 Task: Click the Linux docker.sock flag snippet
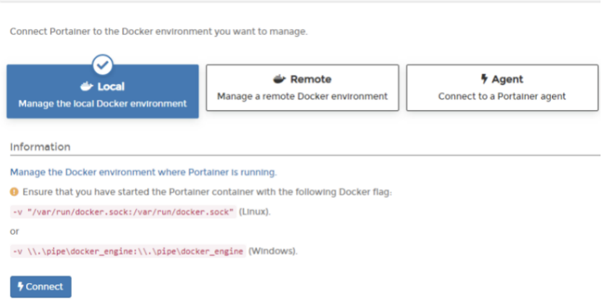(x=123, y=211)
